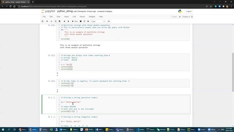The width and height of the screenshot is (234, 132).
Task: Open the cell type dropdown showing Code
Action: (98, 21)
